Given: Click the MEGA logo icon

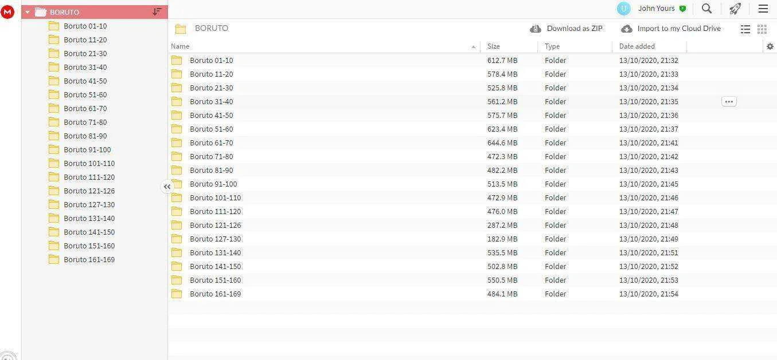Looking at the screenshot, I should tap(7, 11).
